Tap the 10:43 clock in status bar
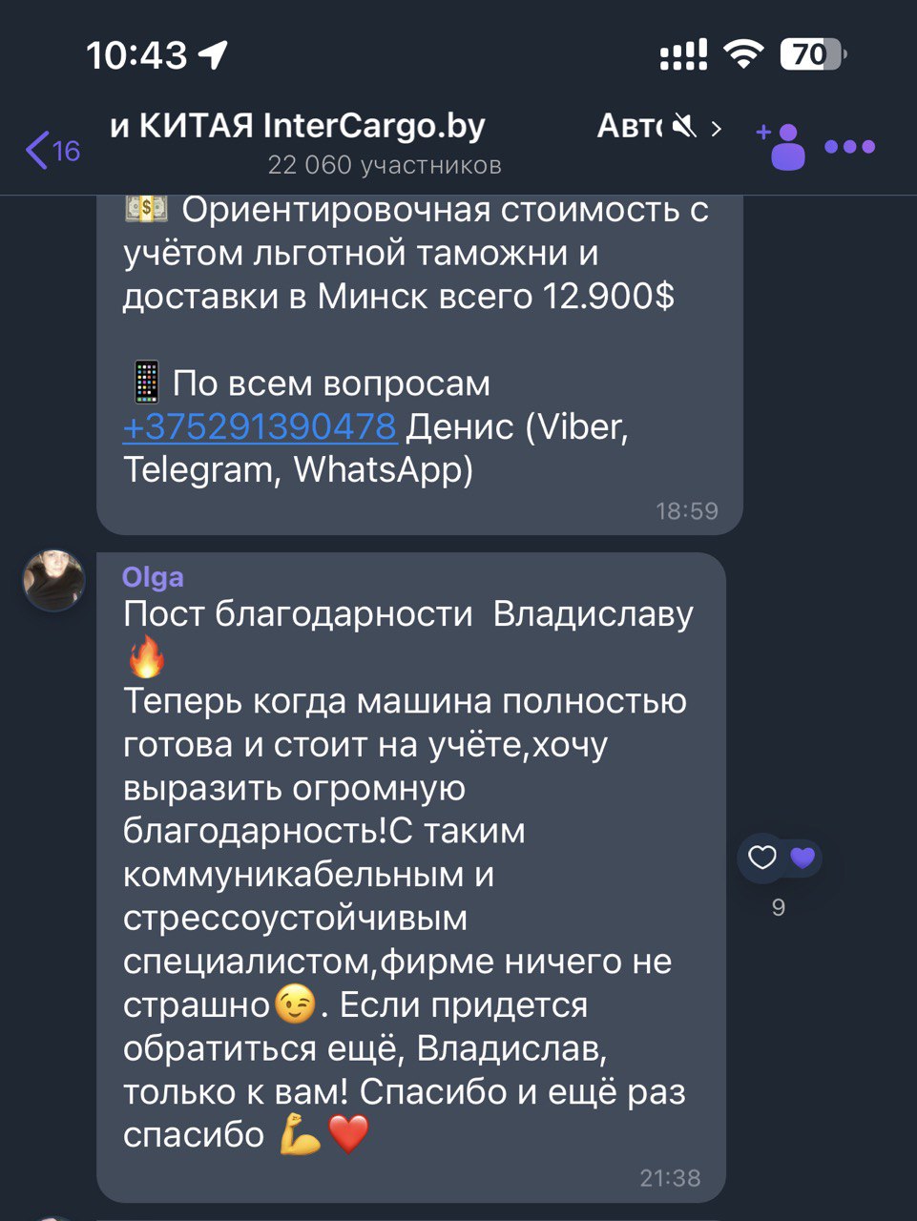This screenshot has width=917, height=1221. click(x=136, y=54)
